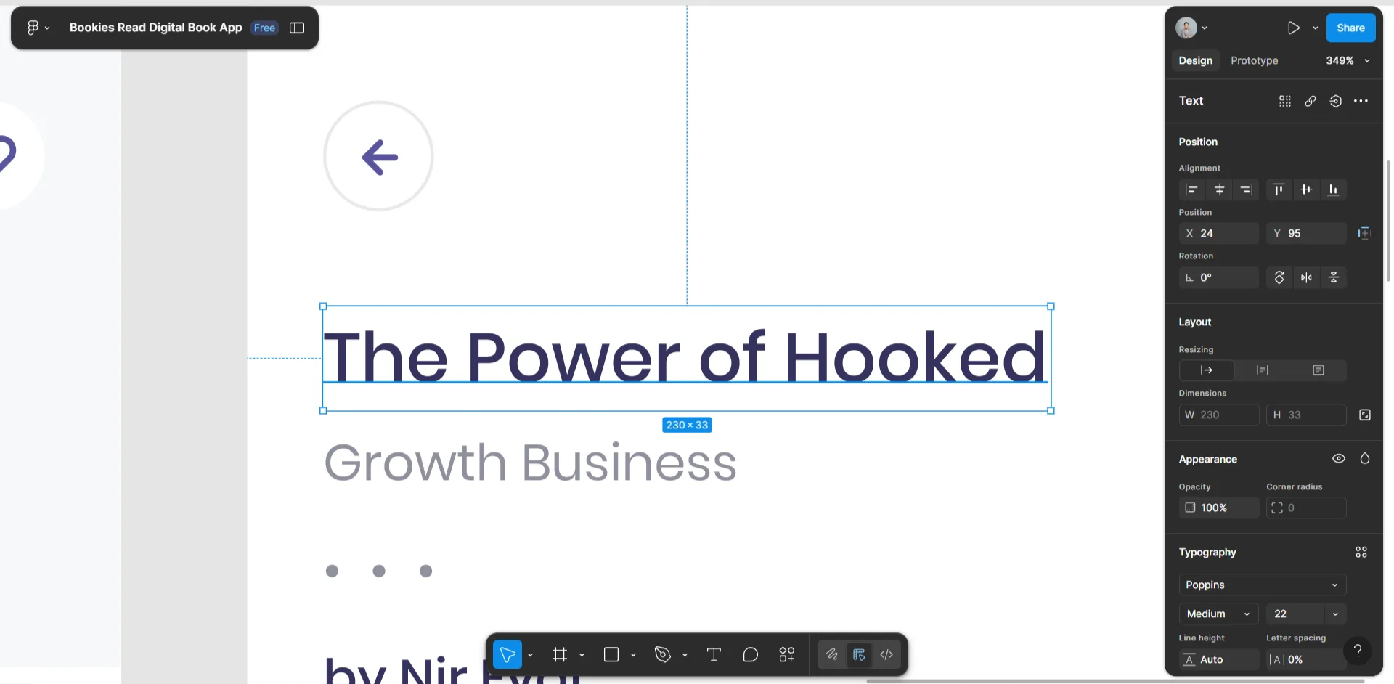The width and height of the screenshot is (1394, 684).
Task: Flip horizontal
Action: click(x=1307, y=277)
